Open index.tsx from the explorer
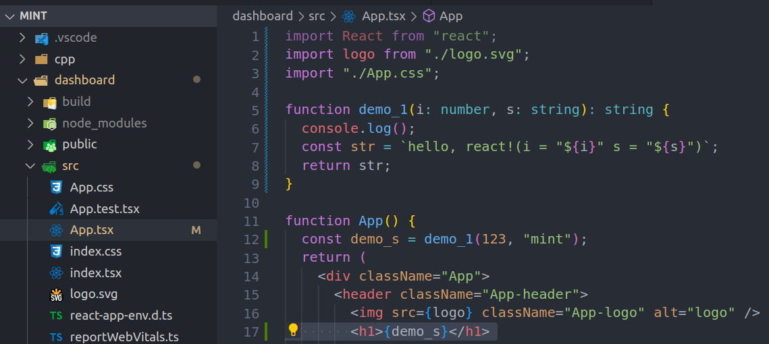The height and width of the screenshot is (344, 769). (x=96, y=273)
